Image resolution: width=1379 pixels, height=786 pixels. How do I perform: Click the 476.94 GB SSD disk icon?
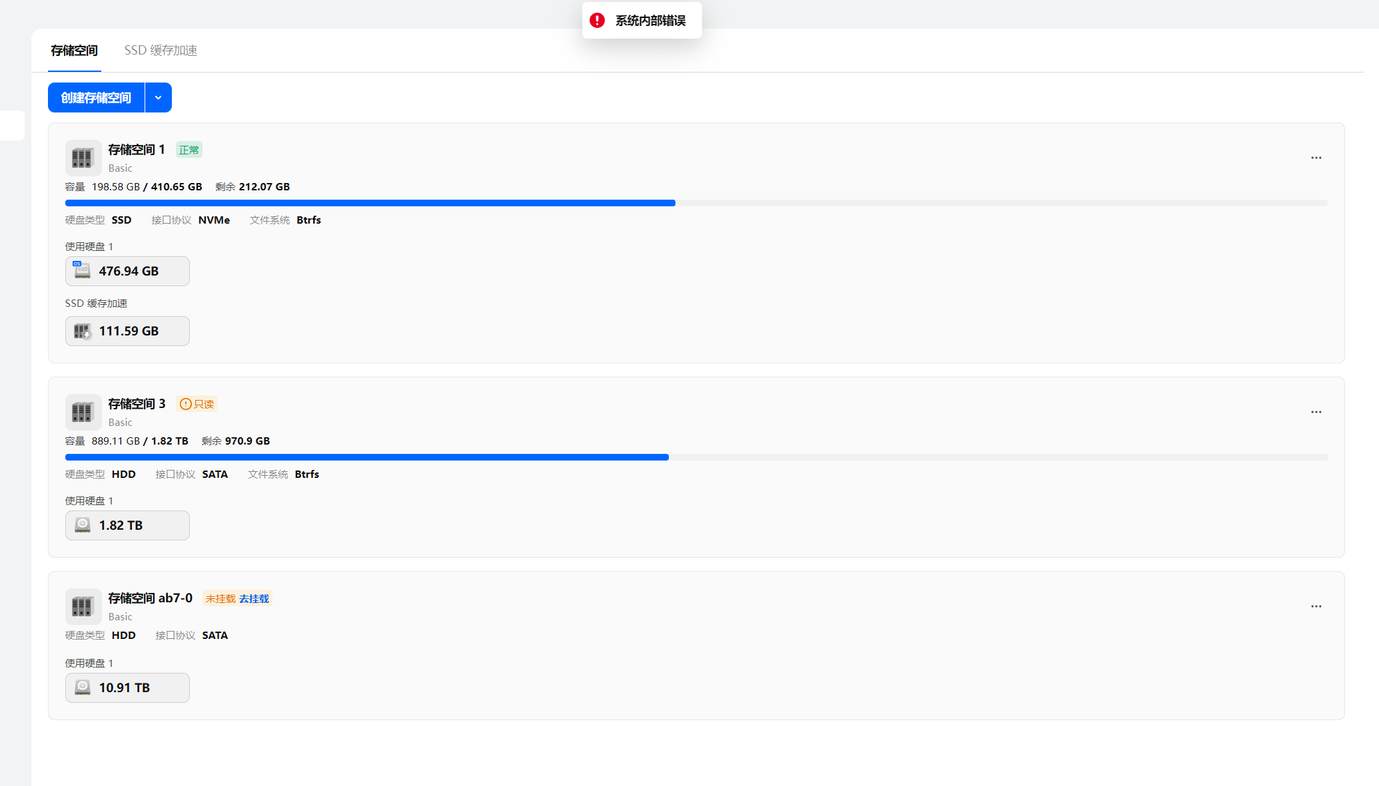click(82, 270)
